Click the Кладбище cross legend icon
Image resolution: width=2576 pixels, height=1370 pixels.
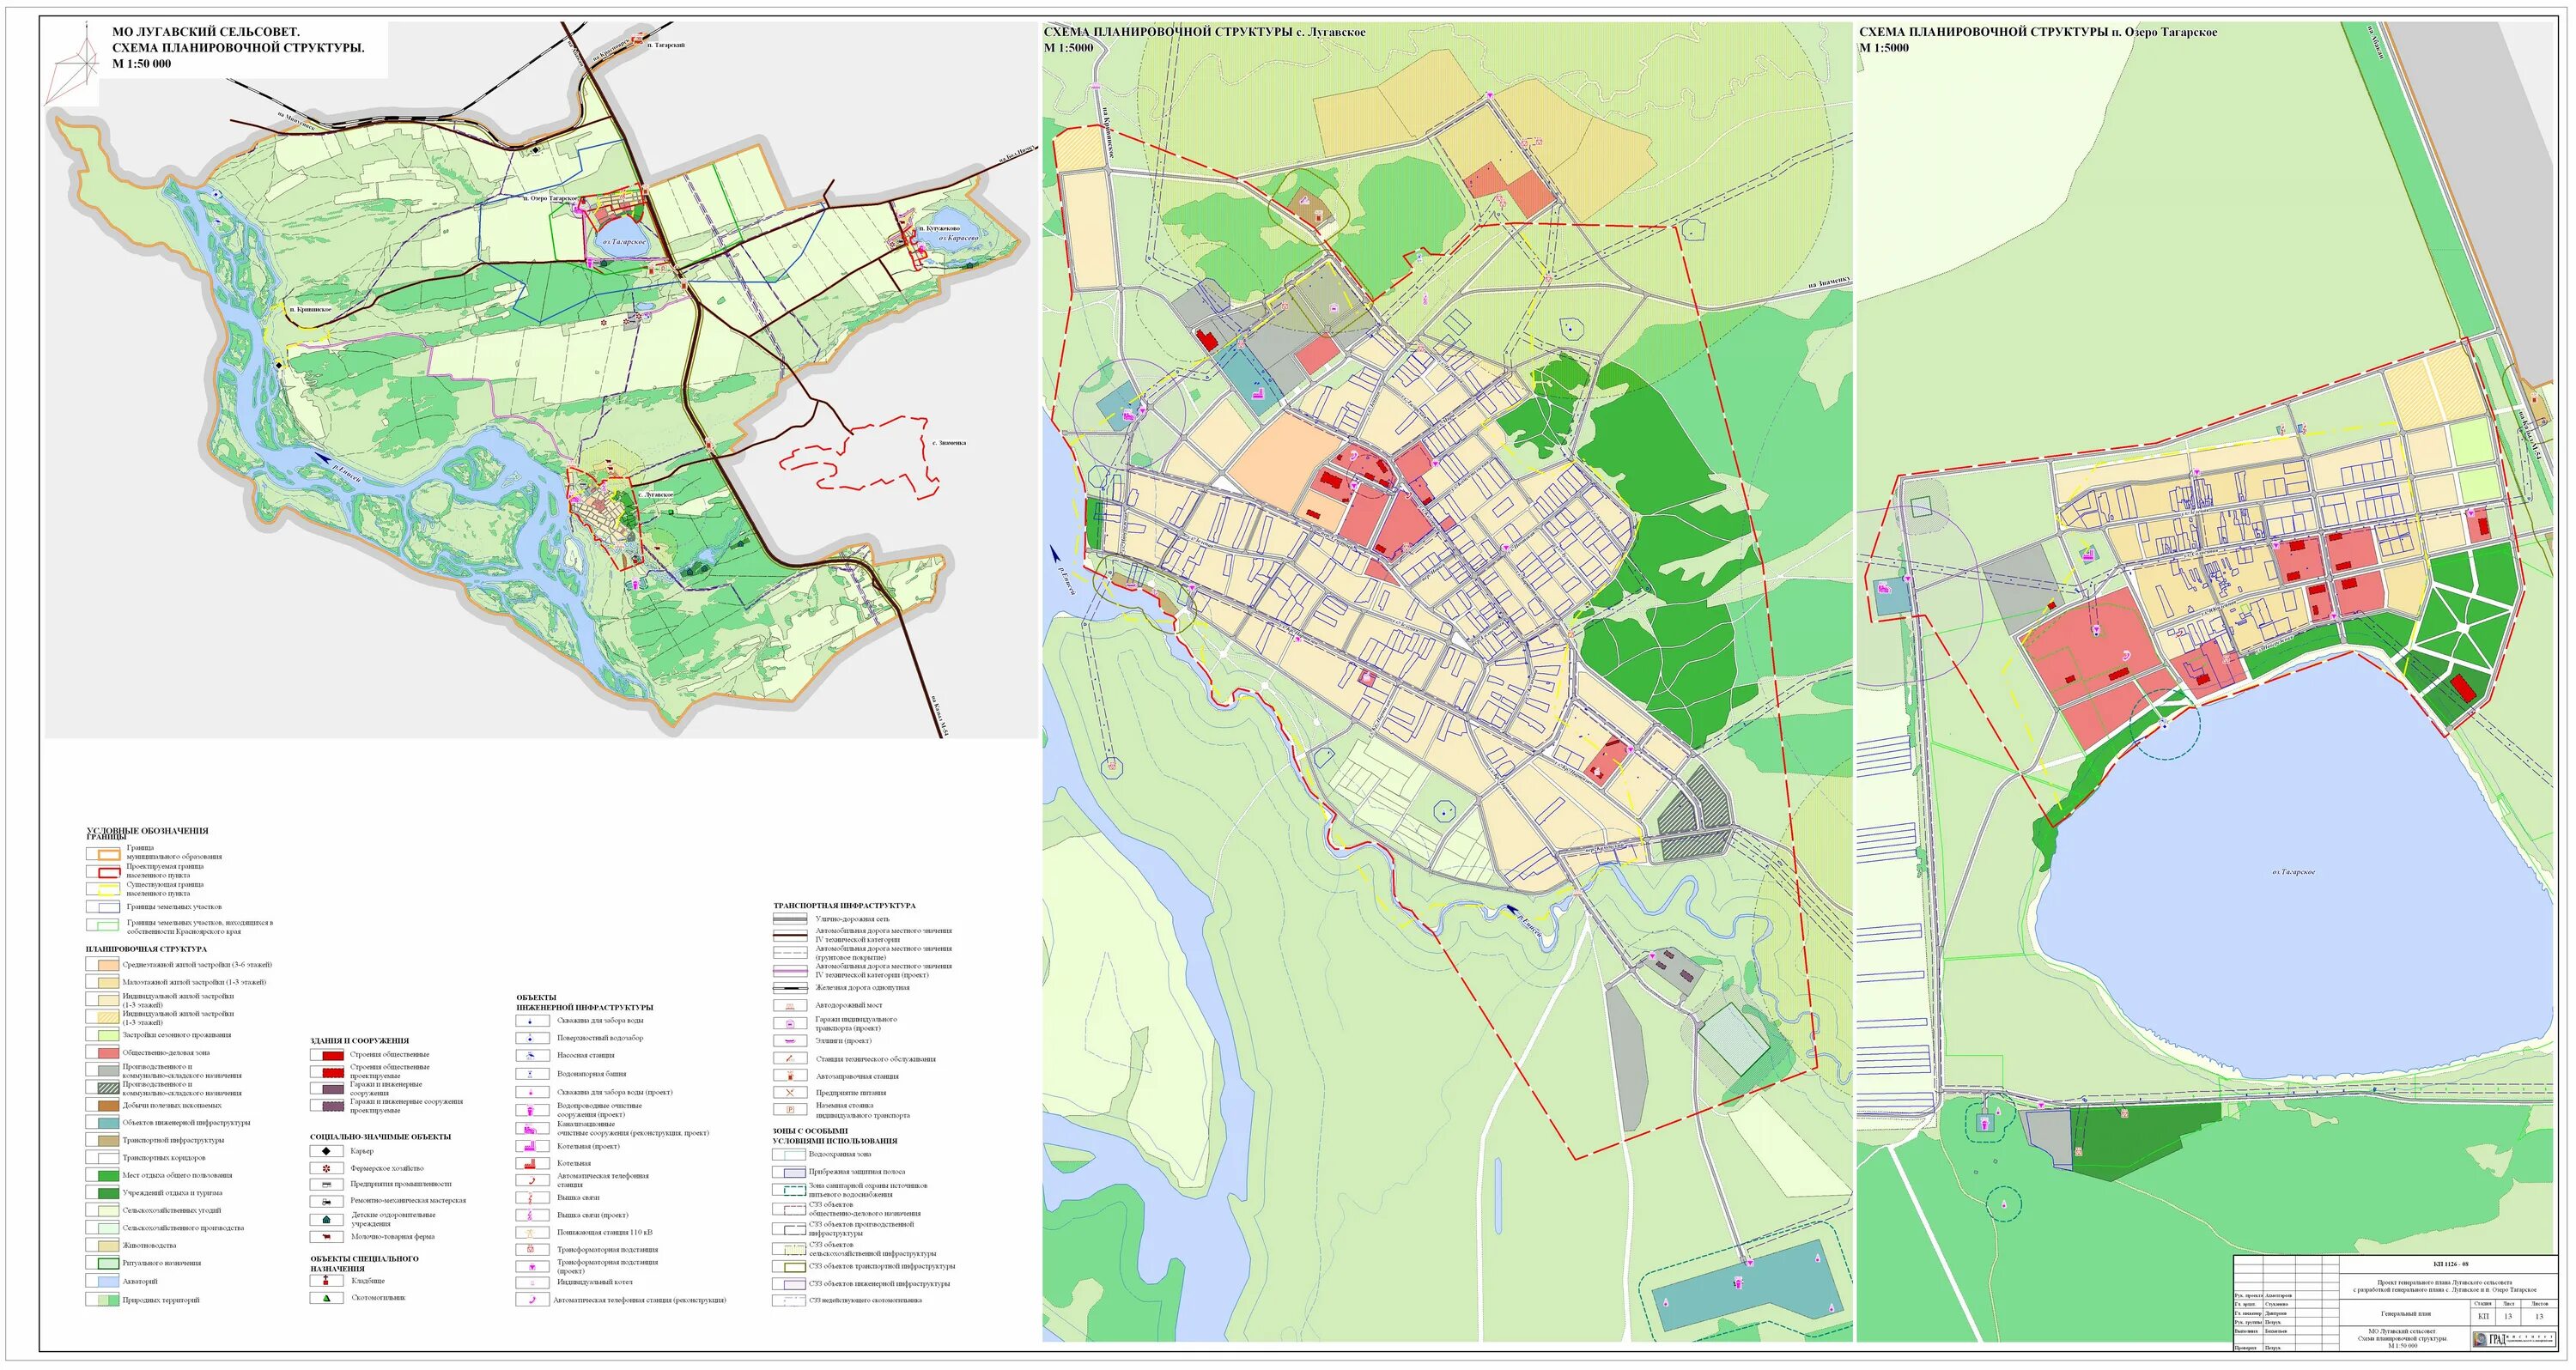click(x=326, y=1280)
